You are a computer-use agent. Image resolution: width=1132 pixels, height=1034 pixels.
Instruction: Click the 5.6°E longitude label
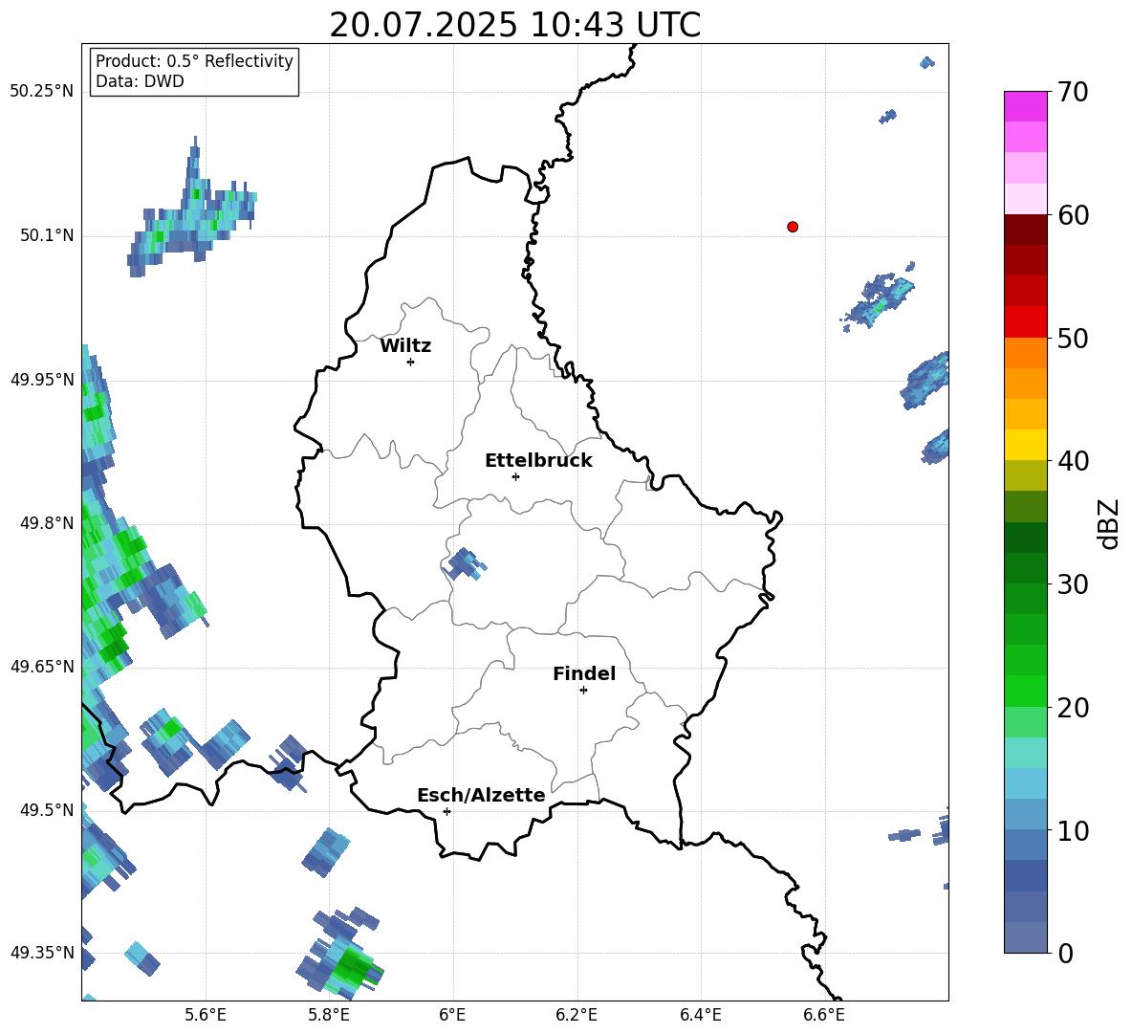pos(206,1015)
